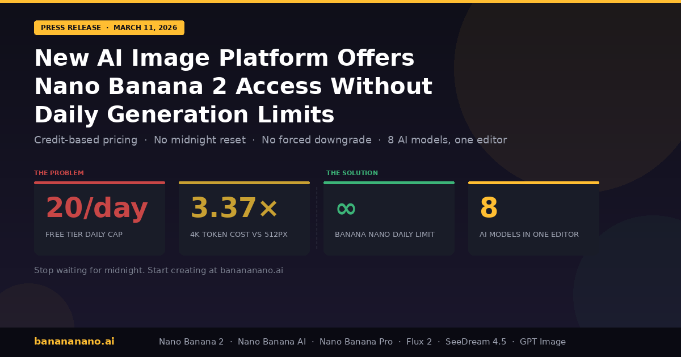Select the 'No forced downgrade' text
The height and width of the screenshot is (357, 681).
[317, 140]
